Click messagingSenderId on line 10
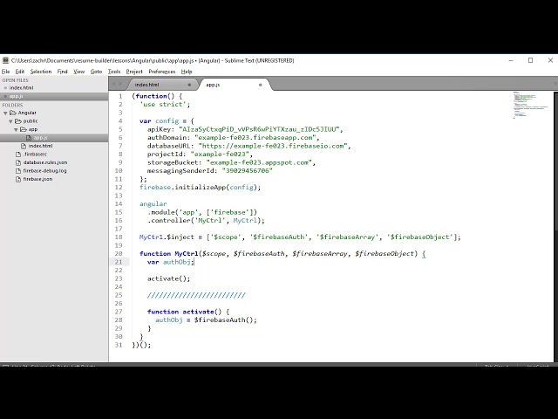Image resolution: width=558 pixels, height=419 pixels. coord(180,171)
